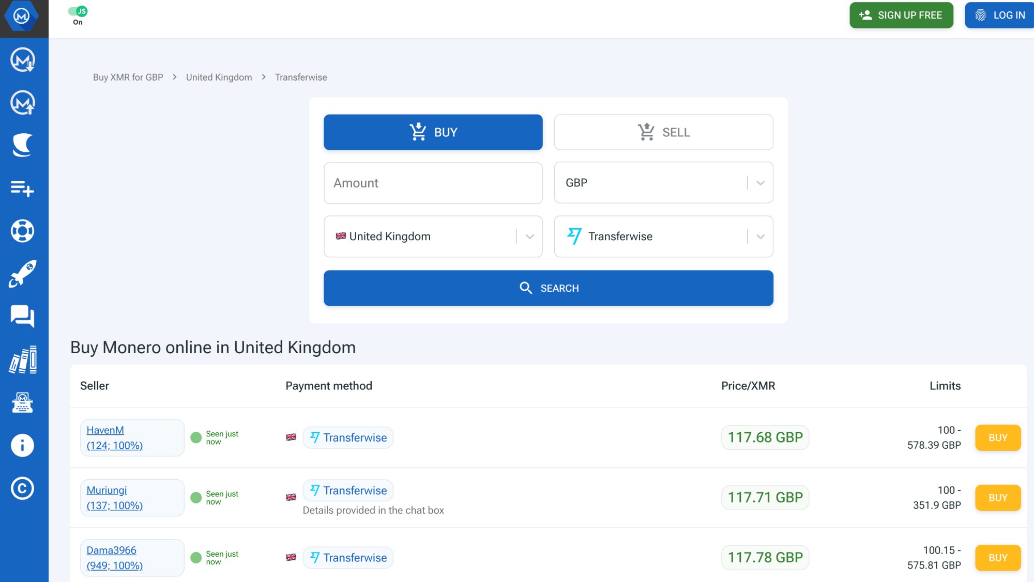Switch to SELL tab
Image resolution: width=1034 pixels, height=582 pixels.
tap(663, 131)
